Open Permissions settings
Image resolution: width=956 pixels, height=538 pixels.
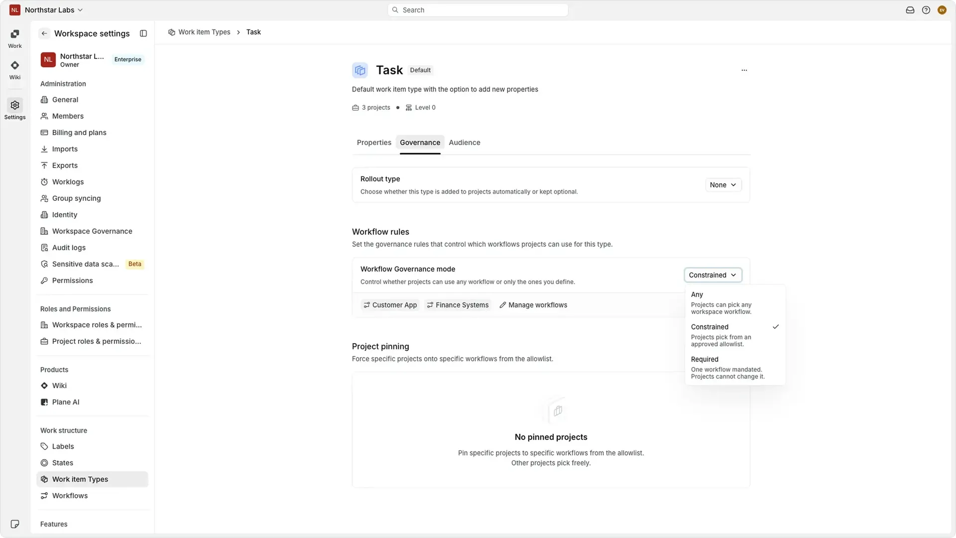[x=92, y=280]
